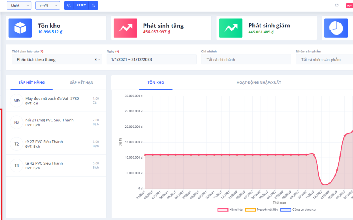Open the mail envelope icon
Screen dimensions: 353x220
coord(337,5)
